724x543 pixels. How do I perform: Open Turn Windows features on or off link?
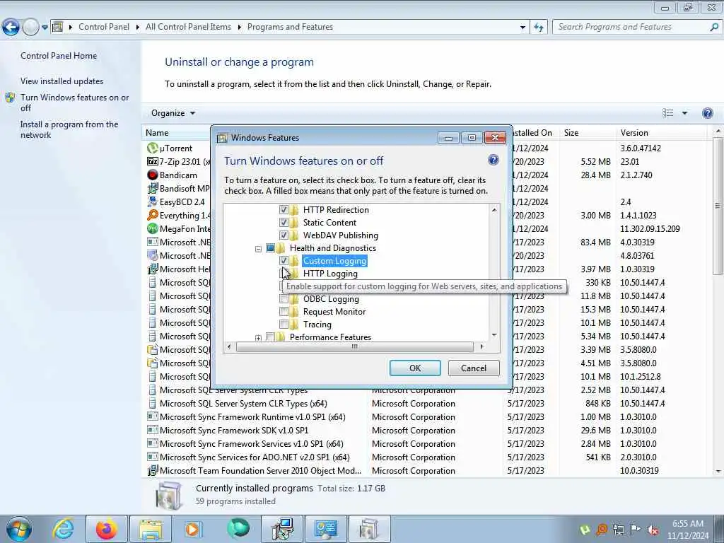74,103
